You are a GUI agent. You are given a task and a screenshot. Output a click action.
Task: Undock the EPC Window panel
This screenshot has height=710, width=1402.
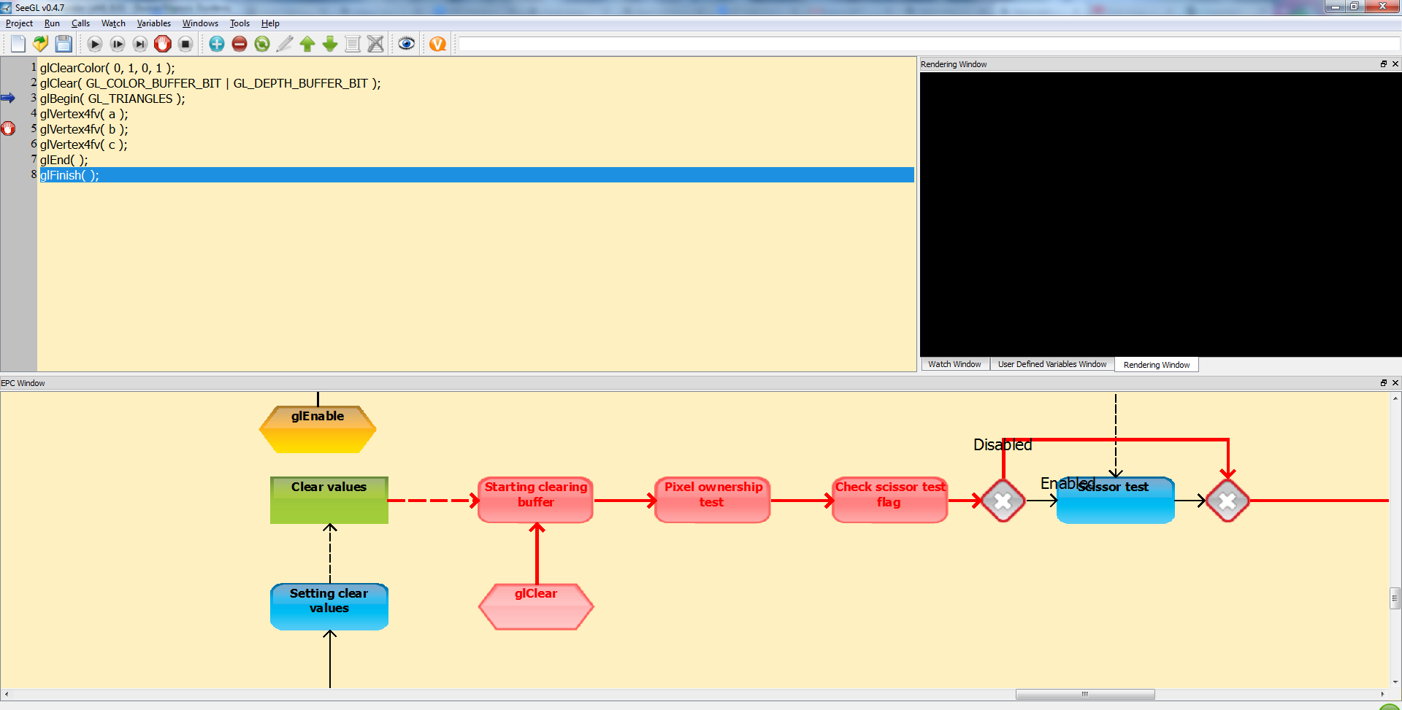(1383, 383)
